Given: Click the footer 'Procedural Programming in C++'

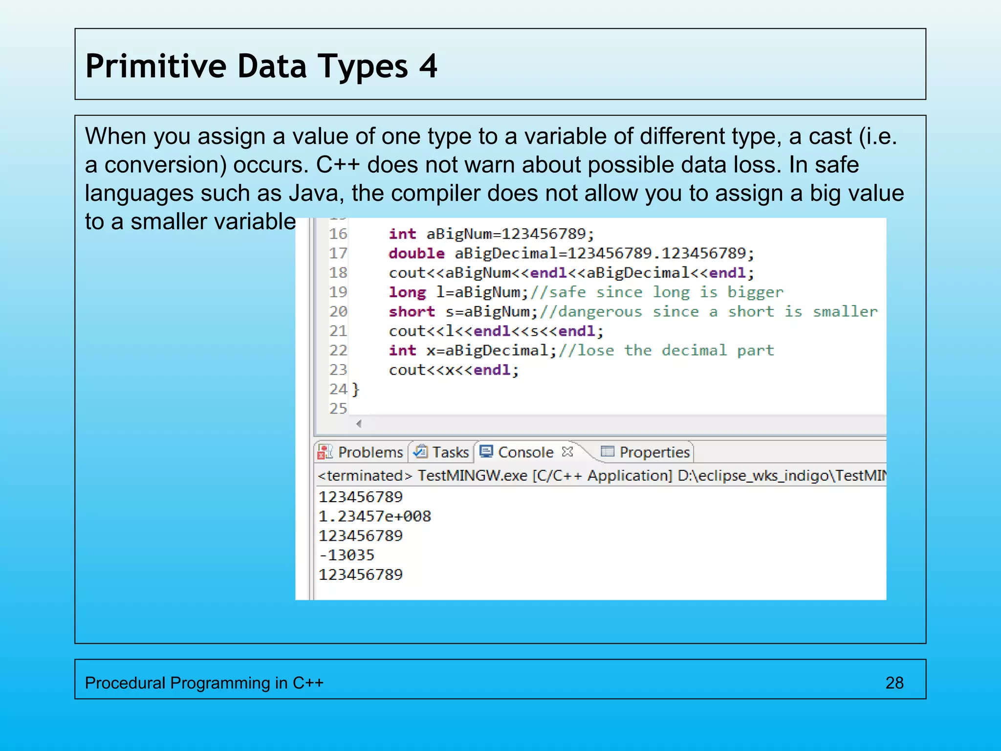Looking at the screenshot, I should pyautogui.click(x=204, y=683).
